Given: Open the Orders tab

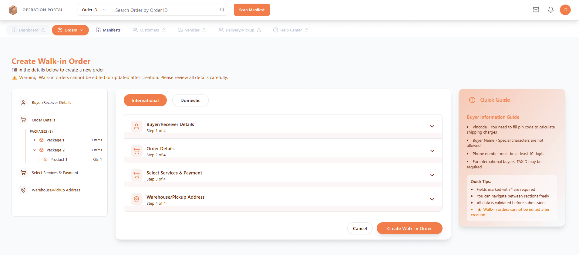Looking at the screenshot, I should pyautogui.click(x=70, y=30).
